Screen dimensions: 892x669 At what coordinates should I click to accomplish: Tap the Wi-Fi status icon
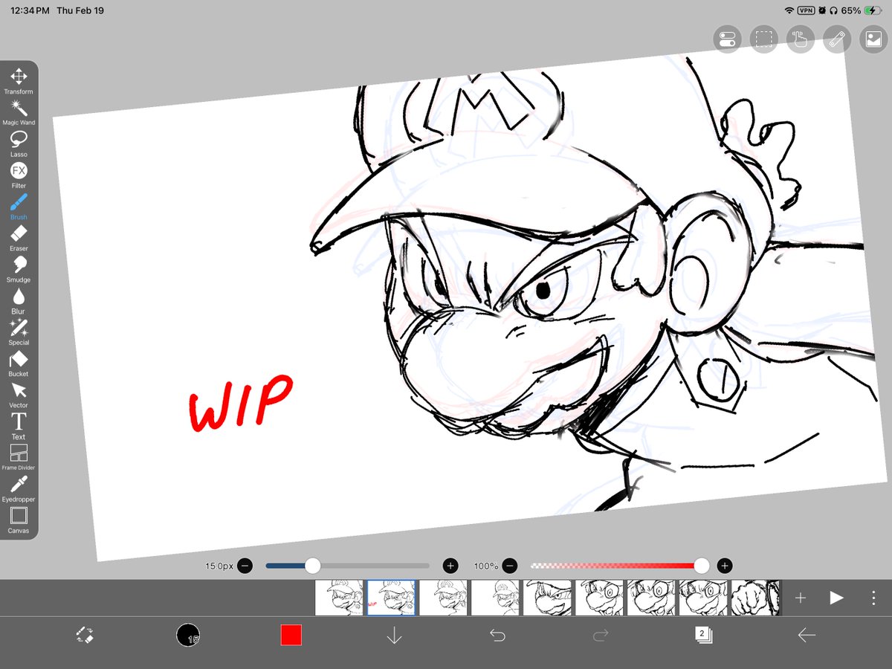789,10
